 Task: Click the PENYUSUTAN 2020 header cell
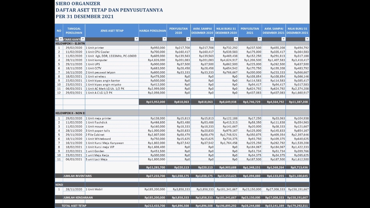(178, 31)
